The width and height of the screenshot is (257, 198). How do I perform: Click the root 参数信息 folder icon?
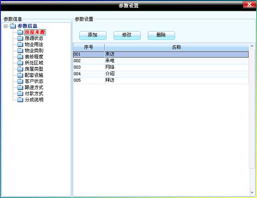tap(13, 26)
